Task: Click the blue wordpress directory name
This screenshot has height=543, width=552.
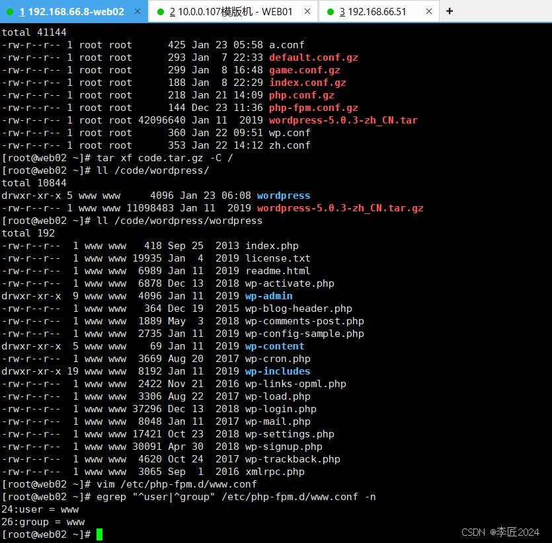Action: (284, 196)
